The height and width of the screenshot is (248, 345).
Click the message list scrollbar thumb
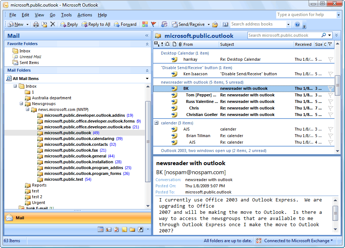(x=337, y=85)
